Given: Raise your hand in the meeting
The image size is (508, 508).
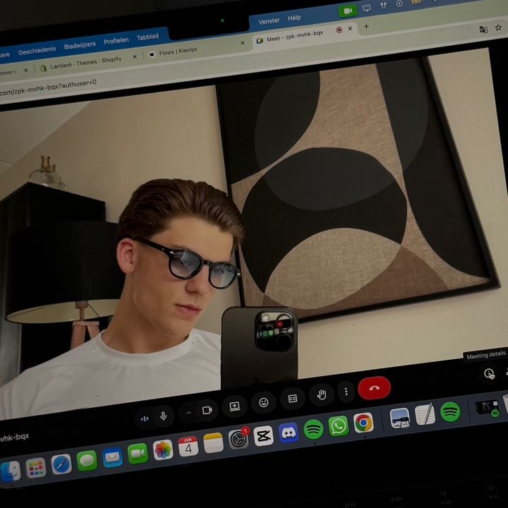Looking at the screenshot, I should tap(322, 394).
